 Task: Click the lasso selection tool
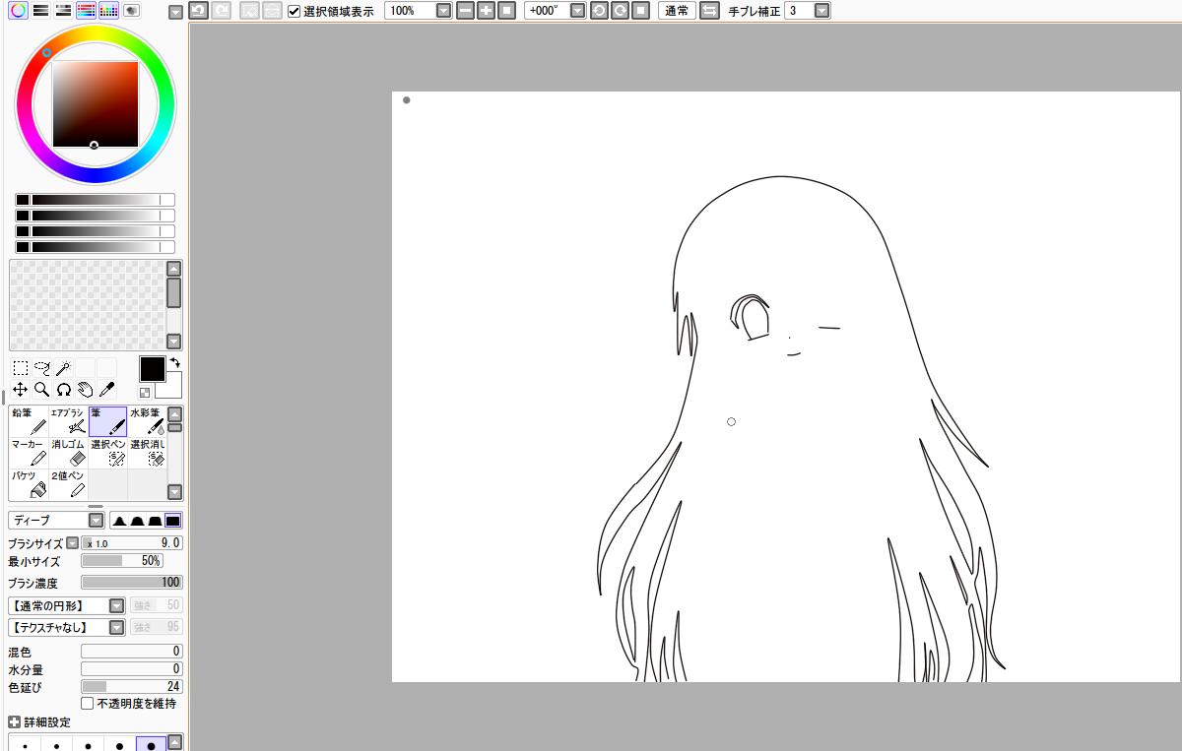click(41, 368)
